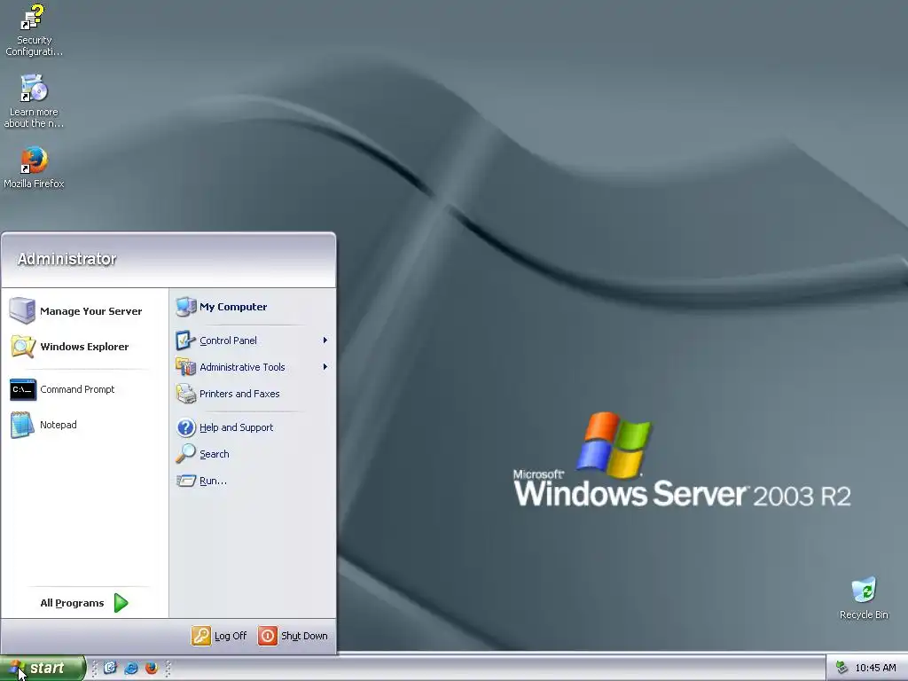Open the Recycle Bin on desktop

coord(864,599)
